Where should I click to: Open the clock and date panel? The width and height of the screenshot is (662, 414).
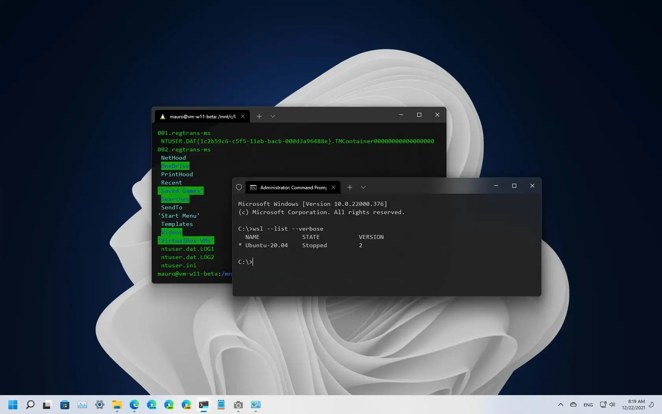coord(633,405)
